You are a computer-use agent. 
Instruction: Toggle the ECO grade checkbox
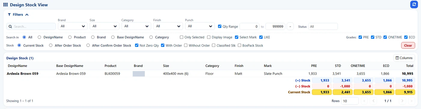[406, 37]
